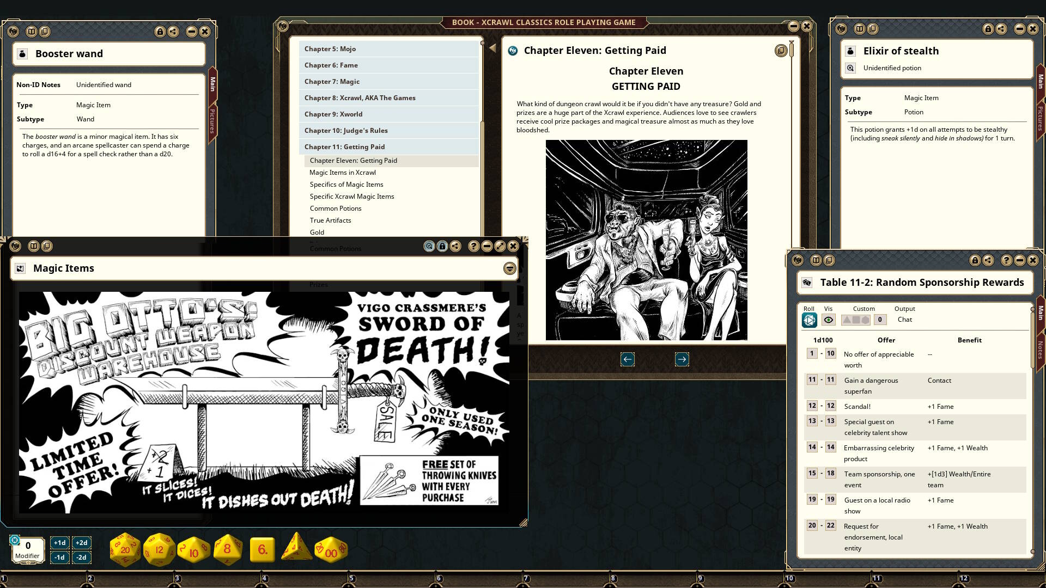Click the identify magnifier on the unidentified potion

[850, 68]
